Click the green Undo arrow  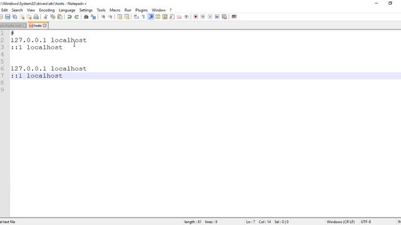coord(70,17)
